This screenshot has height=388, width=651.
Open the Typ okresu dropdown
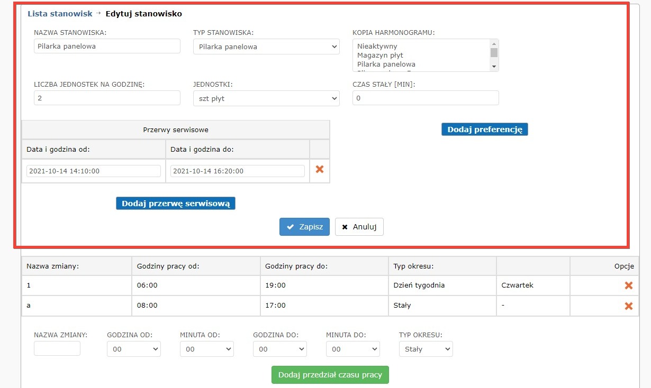click(x=426, y=349)
